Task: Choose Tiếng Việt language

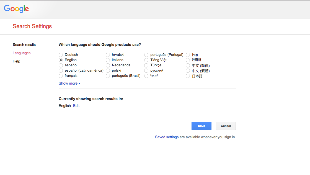Action: coord(146,60)
